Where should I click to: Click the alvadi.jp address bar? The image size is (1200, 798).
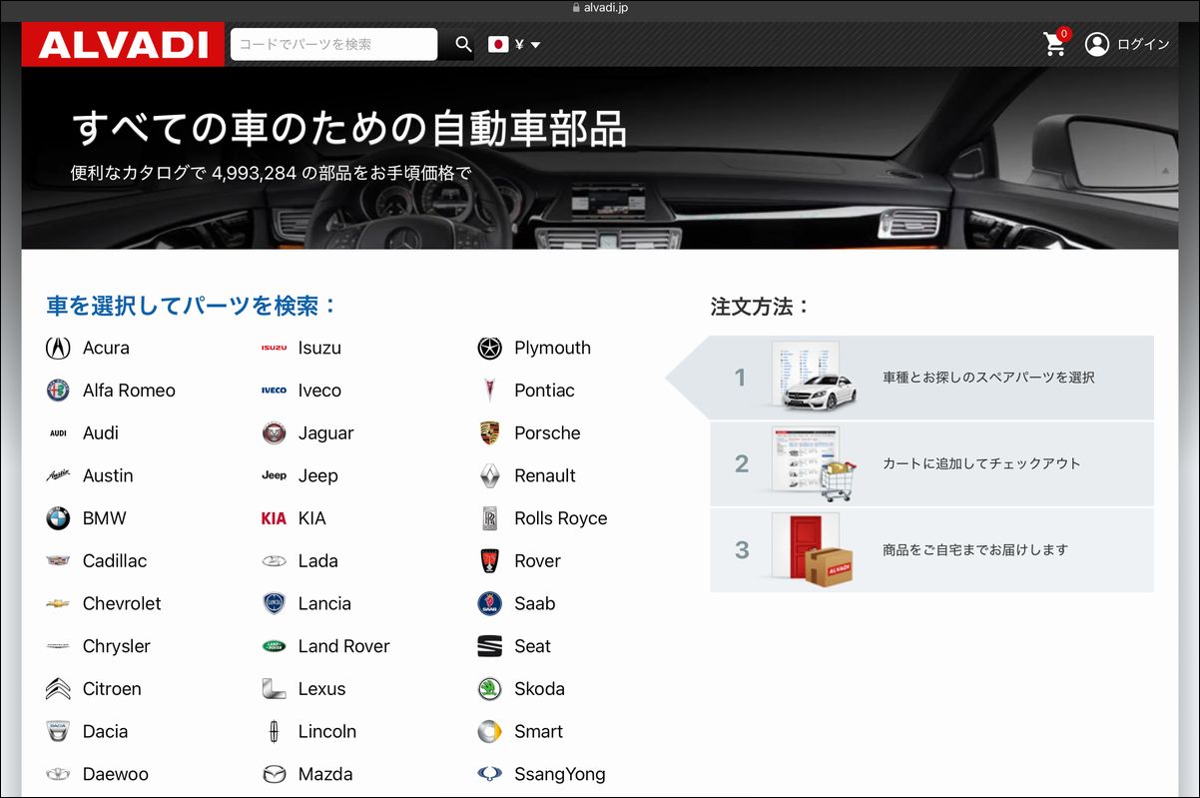[600, 8]
